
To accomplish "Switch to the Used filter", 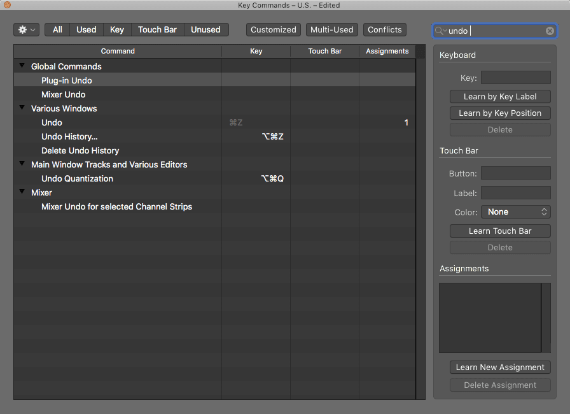I will [x=86, y=29].
